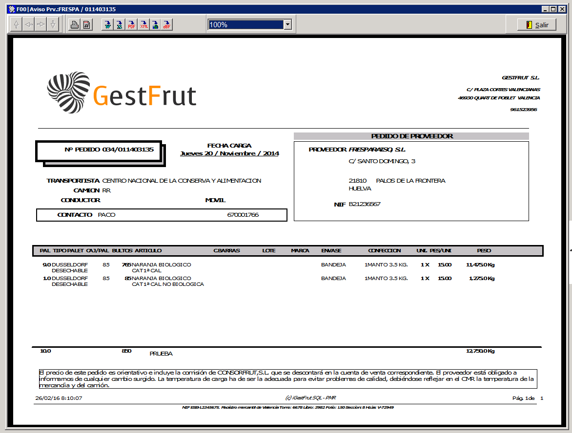Export the report to DBF format
The image size is (572, 433).
167,25
